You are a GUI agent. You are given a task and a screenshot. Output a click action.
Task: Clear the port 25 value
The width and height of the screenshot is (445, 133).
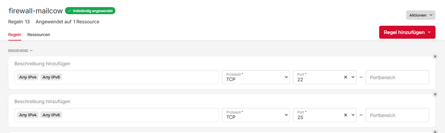pyautogui.click(x=346, y=115)
